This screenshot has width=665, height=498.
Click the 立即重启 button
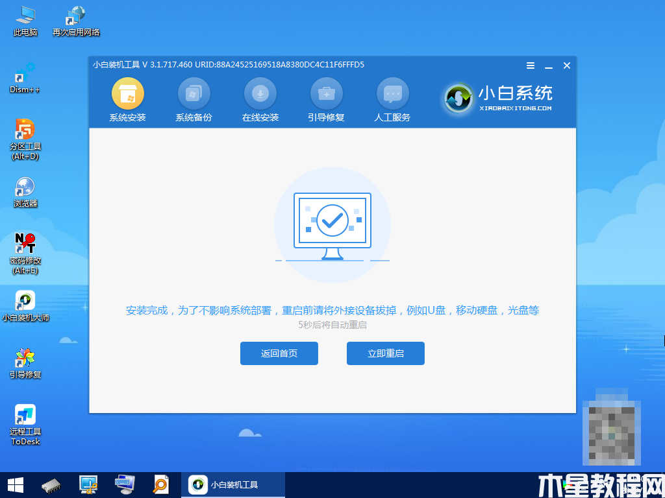pos(386,353)
